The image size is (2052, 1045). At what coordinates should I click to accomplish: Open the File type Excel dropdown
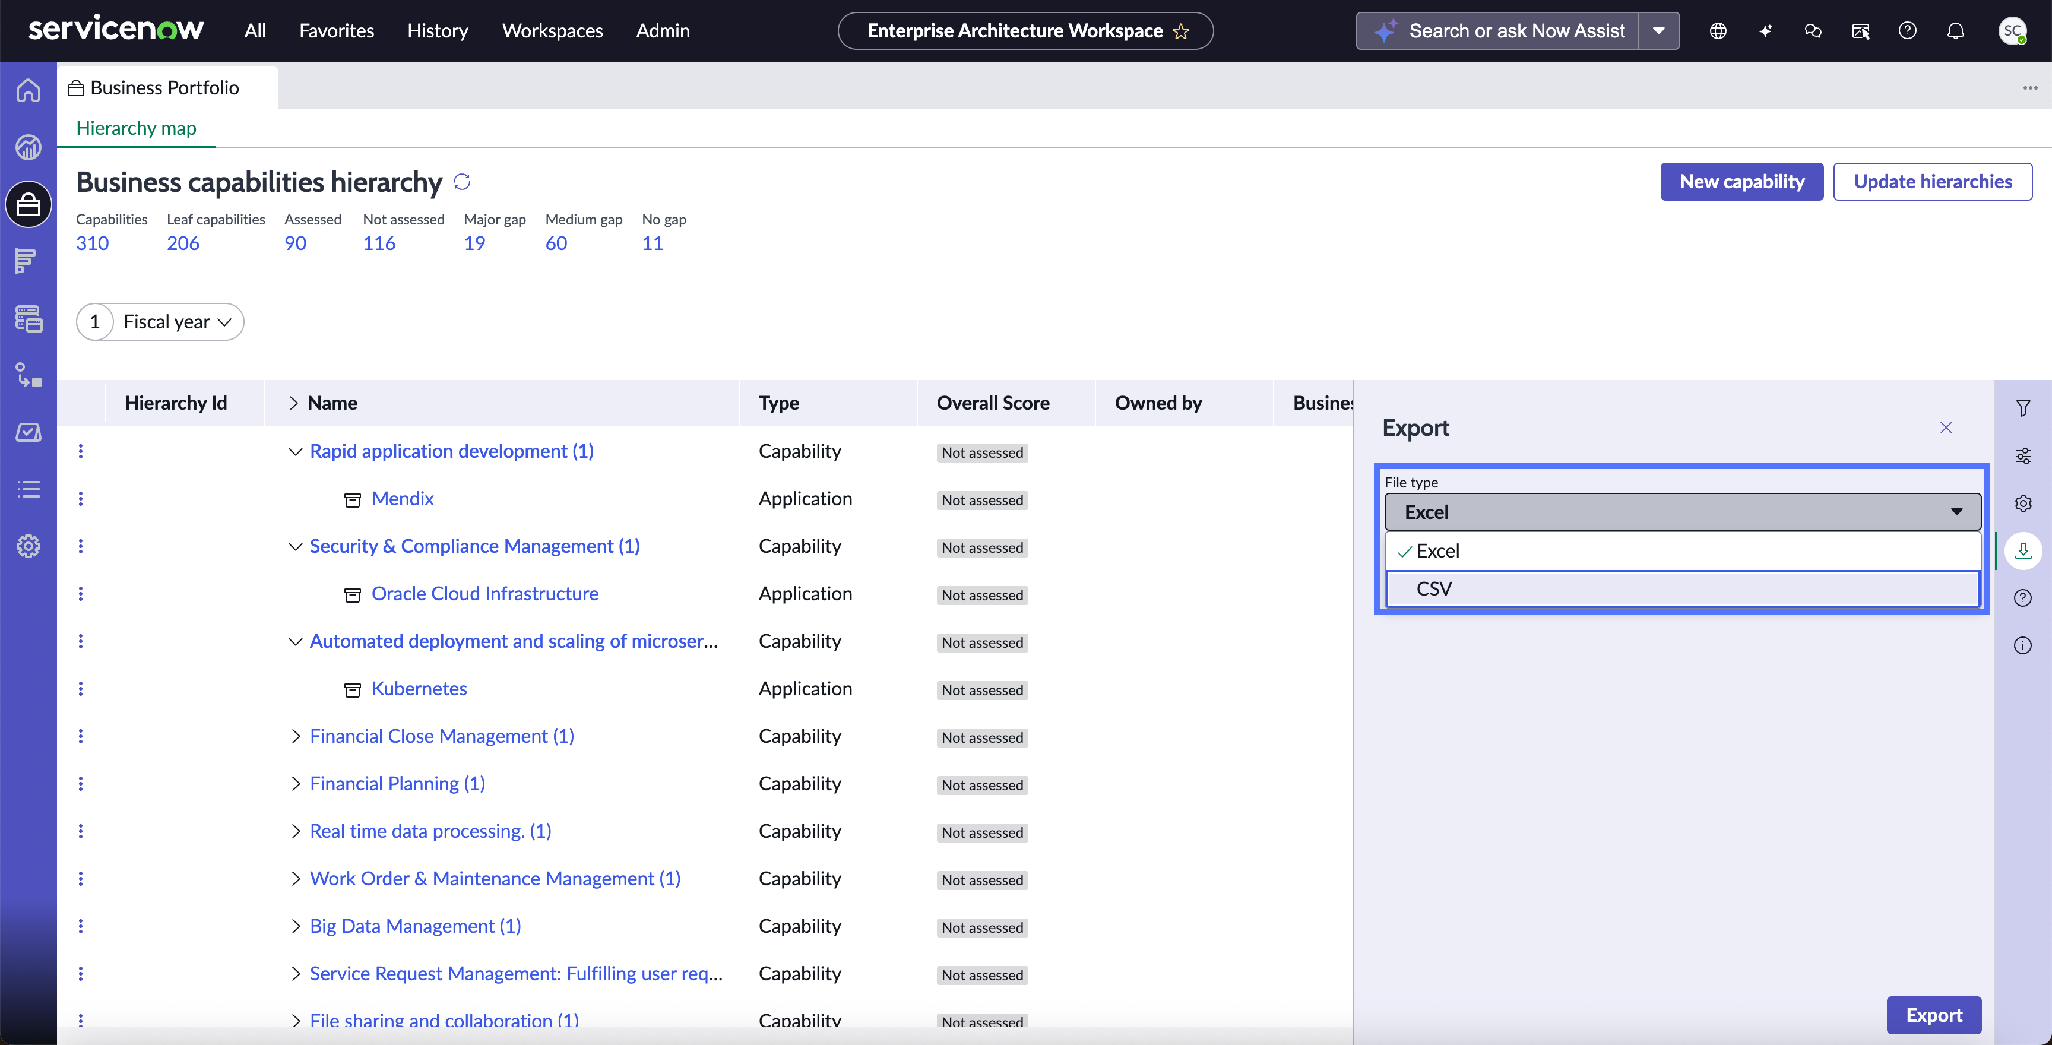tap(1682, 512)
